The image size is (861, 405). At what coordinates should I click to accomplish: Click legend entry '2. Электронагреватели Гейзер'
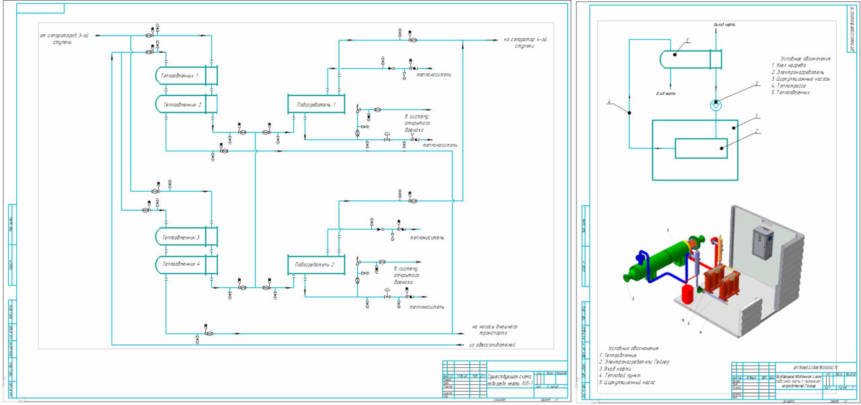[x=633, y=362]
